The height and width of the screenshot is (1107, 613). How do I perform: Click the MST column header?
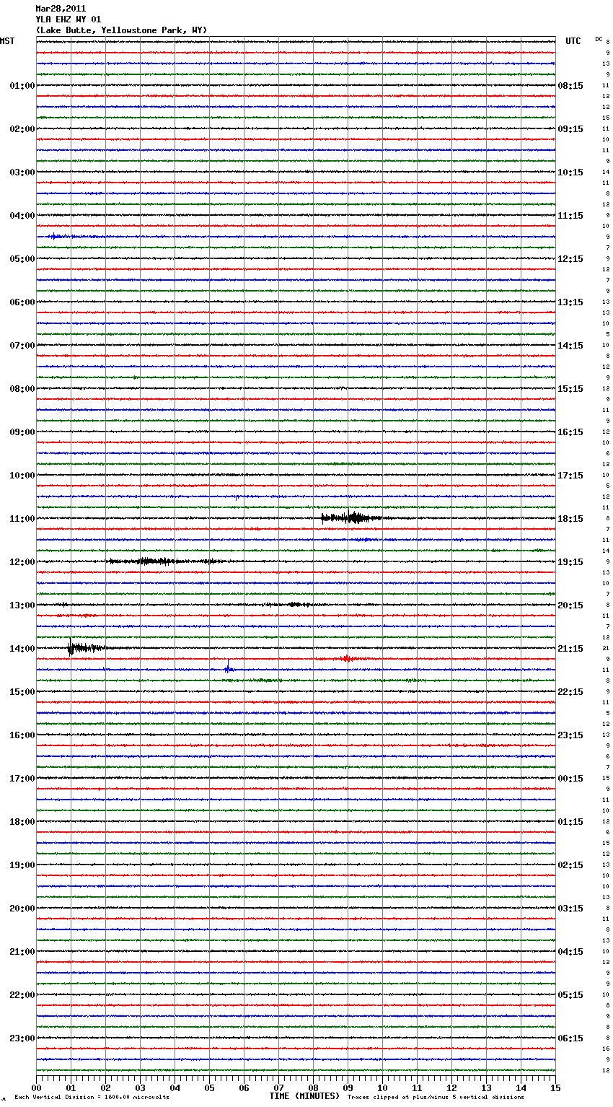pyautogui.click(x=7, y=41)
